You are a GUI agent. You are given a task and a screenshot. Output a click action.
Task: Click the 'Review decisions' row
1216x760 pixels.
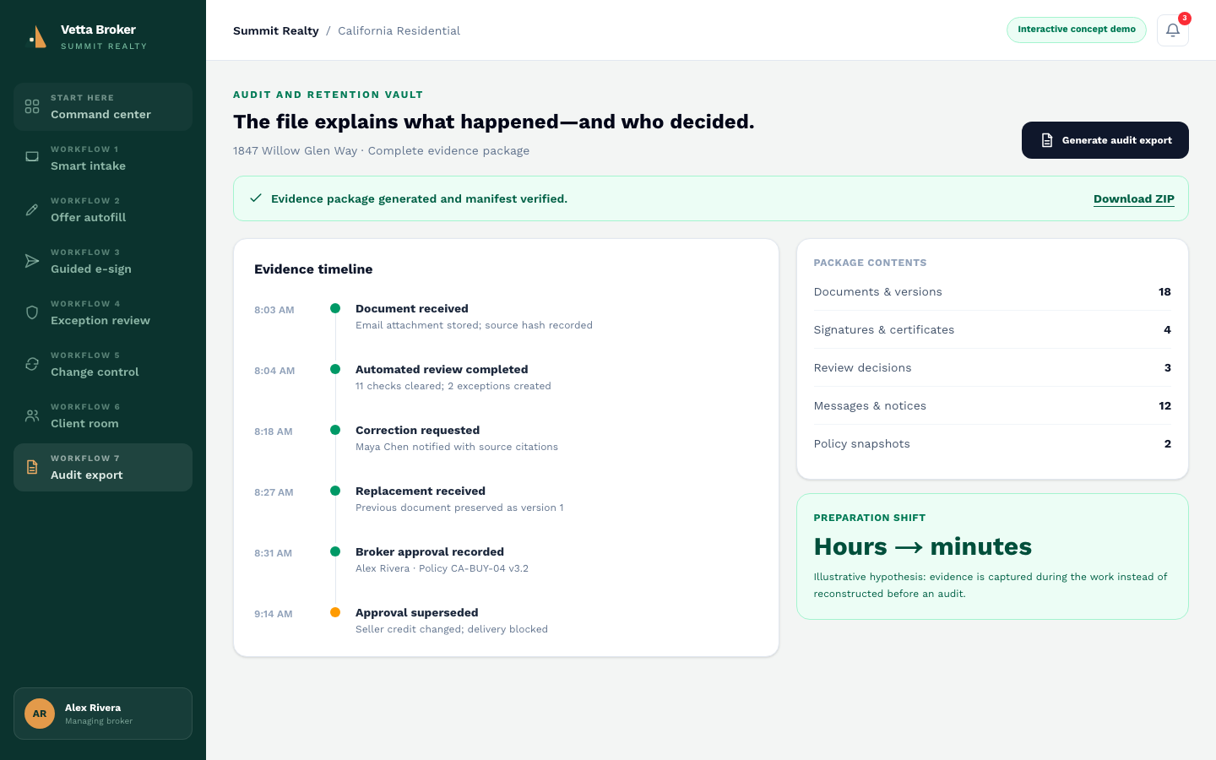(x=992, y=368)
